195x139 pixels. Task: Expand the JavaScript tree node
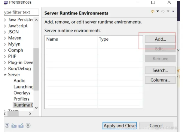(5, 26)
